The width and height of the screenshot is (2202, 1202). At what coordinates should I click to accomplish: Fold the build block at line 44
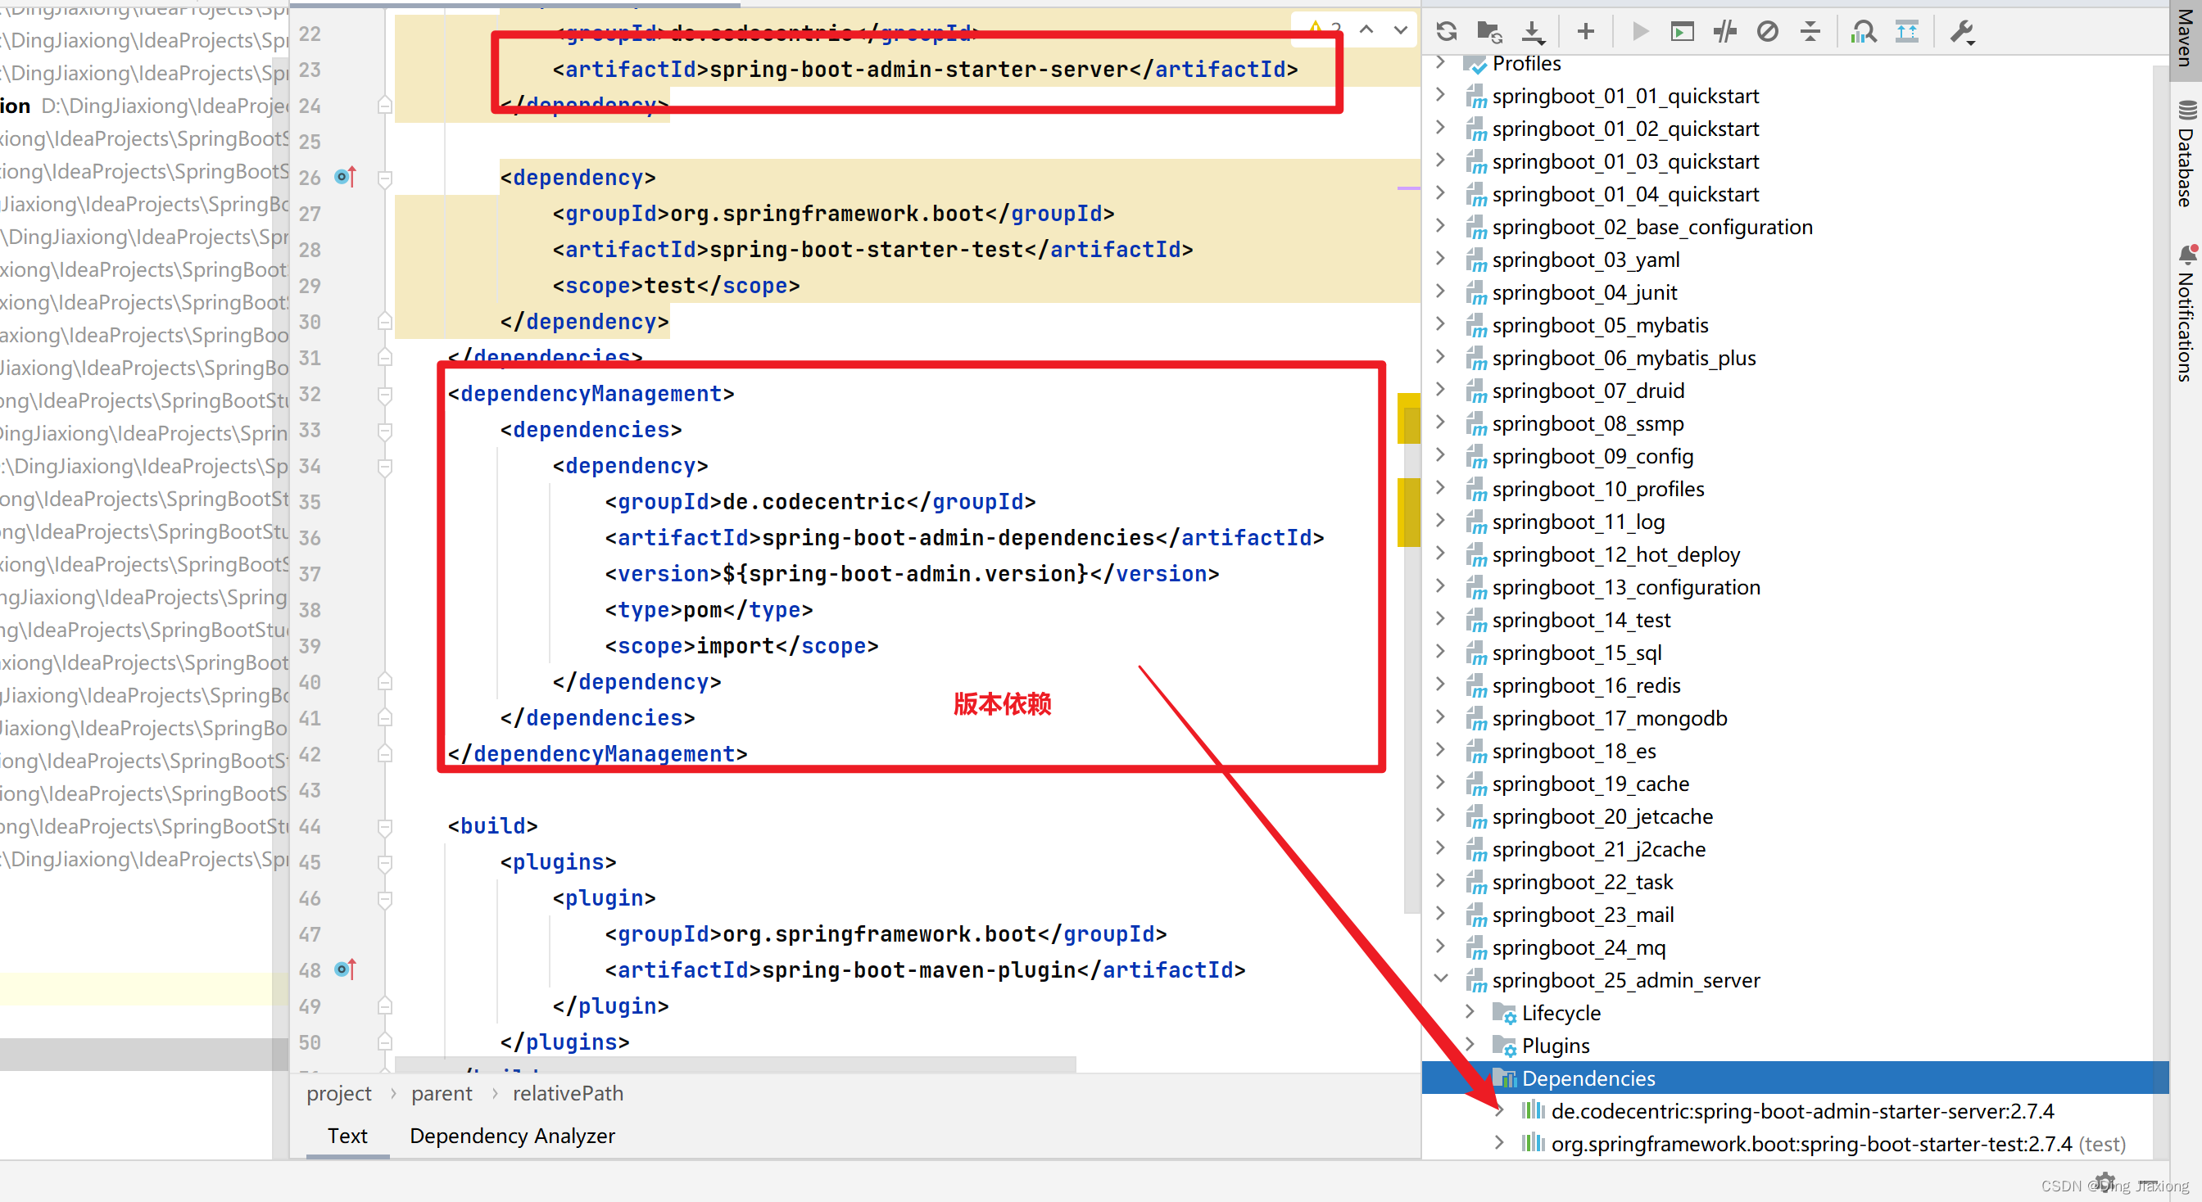pos(385,827)
